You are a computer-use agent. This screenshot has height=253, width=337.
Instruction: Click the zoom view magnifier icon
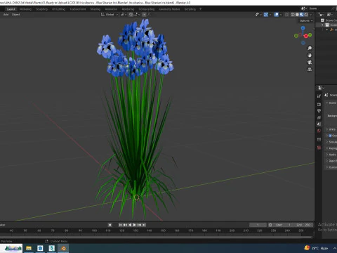310,48
